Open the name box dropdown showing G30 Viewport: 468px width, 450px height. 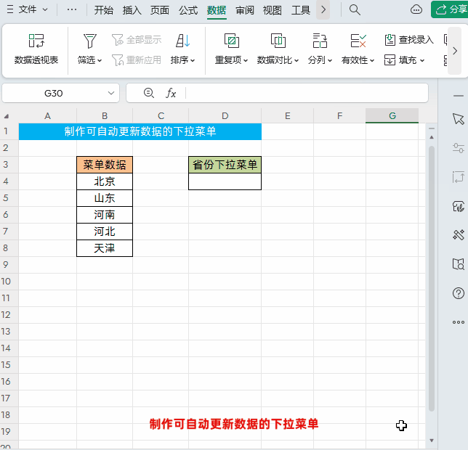click(x=111, y=94)
